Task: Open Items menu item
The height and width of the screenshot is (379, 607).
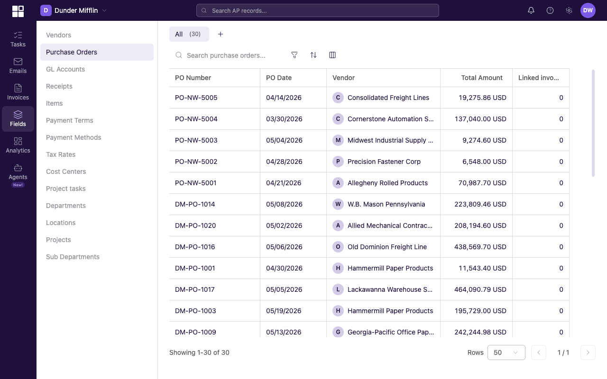Action: 97,103
